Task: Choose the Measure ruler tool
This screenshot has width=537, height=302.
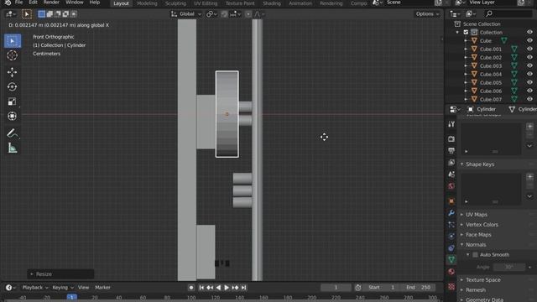Action: pyautogui.click(x=13, y=148)
